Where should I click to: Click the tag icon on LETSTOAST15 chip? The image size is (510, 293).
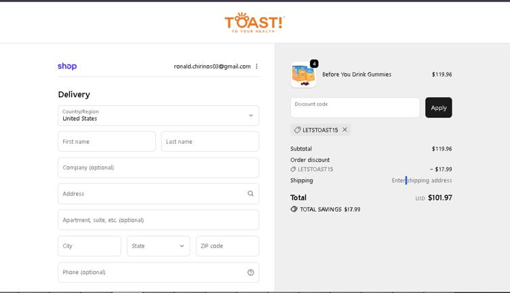coord(297,130)
